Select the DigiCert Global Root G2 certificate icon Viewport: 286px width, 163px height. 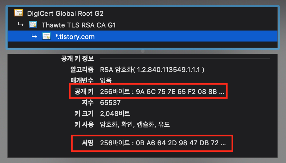pos(19,13)
